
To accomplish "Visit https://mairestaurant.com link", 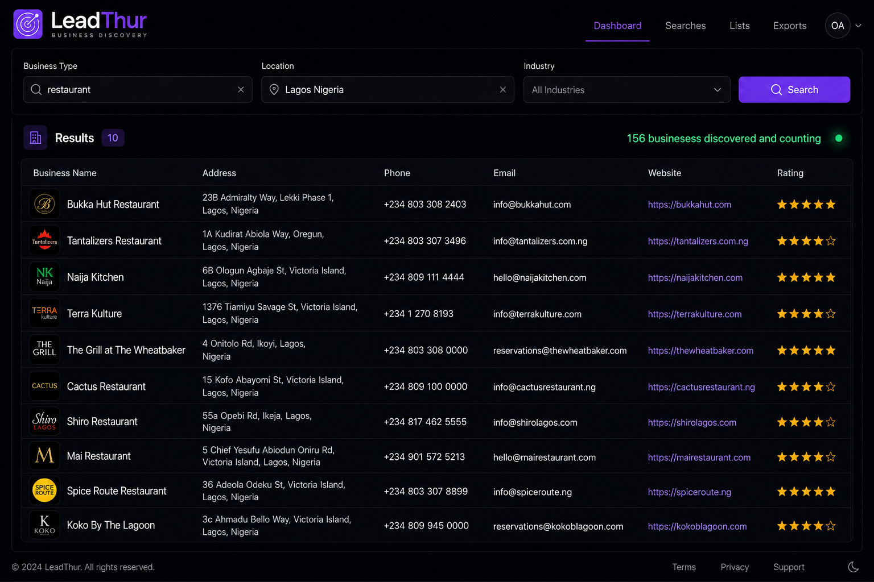I will (699, 458).
